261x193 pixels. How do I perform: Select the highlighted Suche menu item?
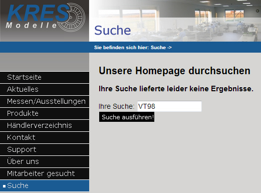point(45,185)
